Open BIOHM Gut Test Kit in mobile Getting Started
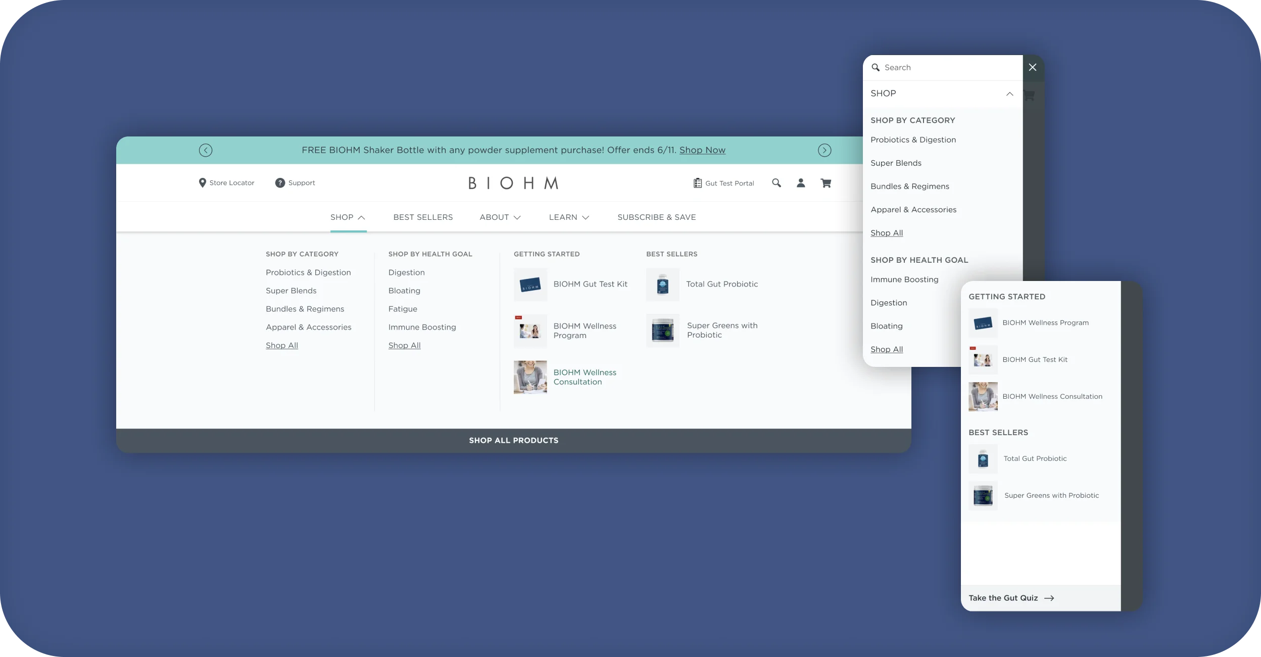This screenshot has height=657, width=1261. pos(1035,360)
